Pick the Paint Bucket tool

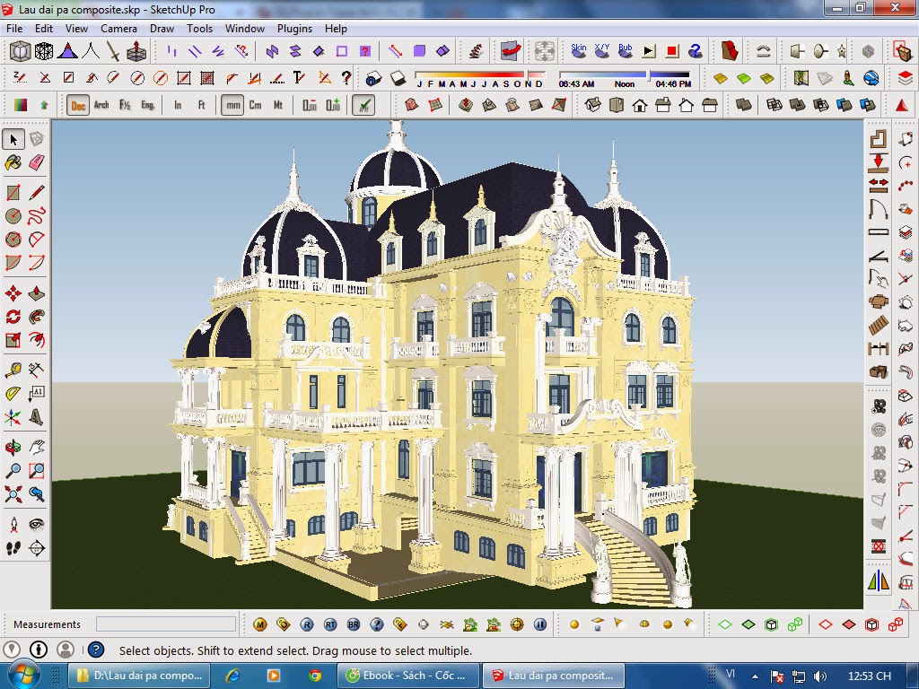(x=13, y=162)
